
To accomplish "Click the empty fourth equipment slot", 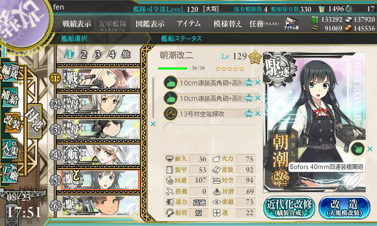I will click(x=209, y=129).
